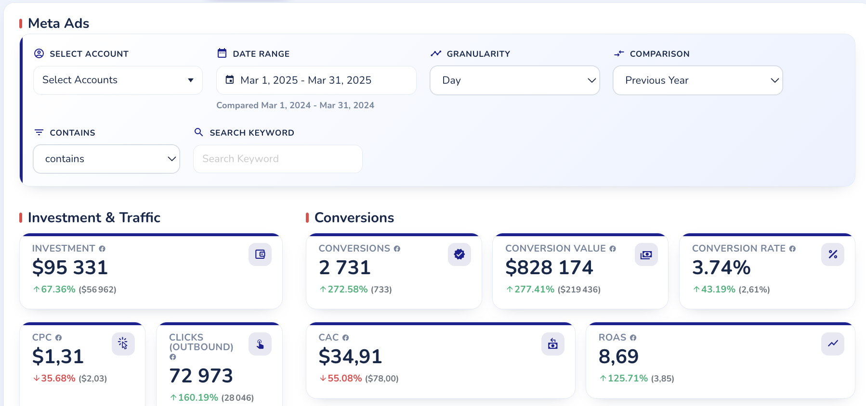
Task: Click the Conversions verified badge icon
Action: [459, 254]
